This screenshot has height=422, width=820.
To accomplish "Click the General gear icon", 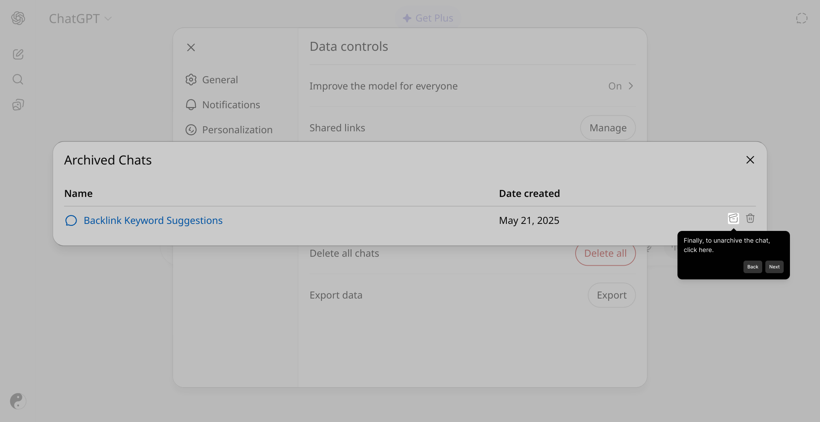I will click(x=191, y=80).
